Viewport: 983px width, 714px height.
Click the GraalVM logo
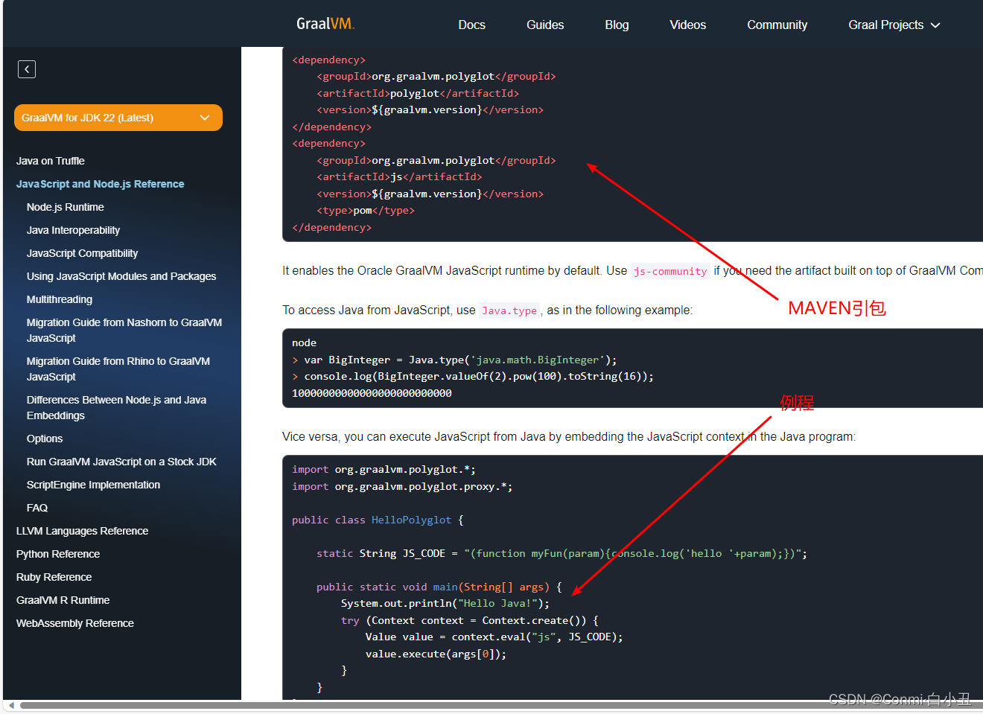(325, 24)
